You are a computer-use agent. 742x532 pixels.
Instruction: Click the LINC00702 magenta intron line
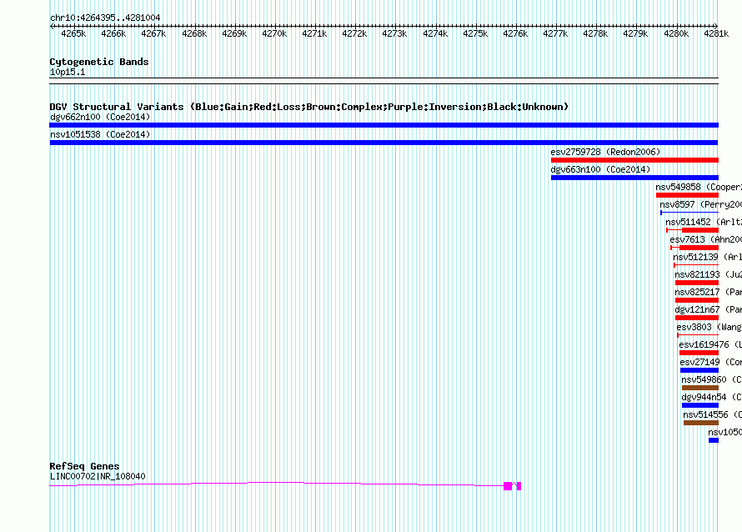click(x=276, y=484)
